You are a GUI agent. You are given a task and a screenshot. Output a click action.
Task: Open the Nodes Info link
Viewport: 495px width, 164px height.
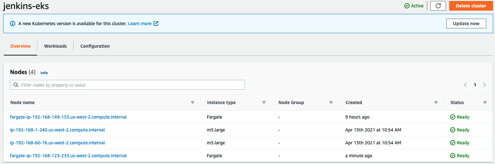coord(44,73)
